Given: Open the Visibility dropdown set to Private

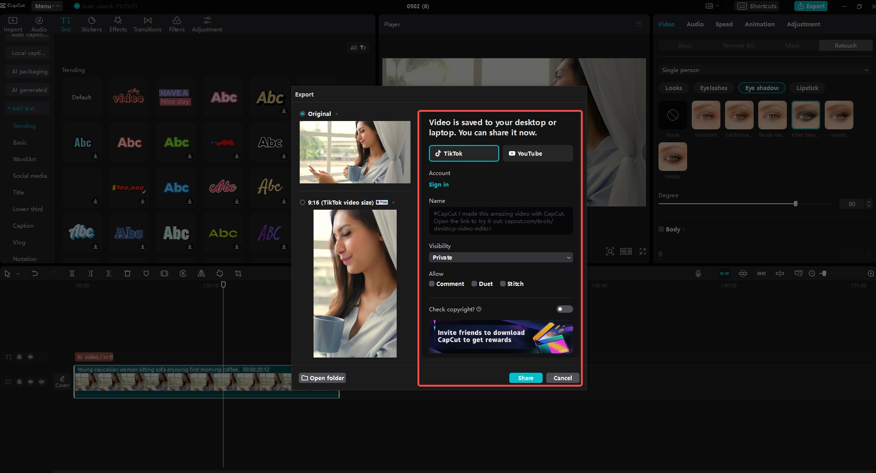Looking at the screenshot, I should coord(500,257).
